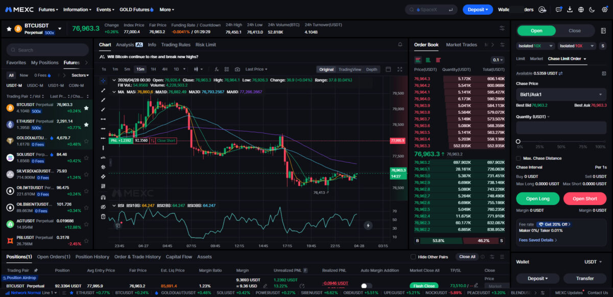Viewport: 613px width, 297px height.
Task: Open the notifications message icon in header
Action: 558,9
